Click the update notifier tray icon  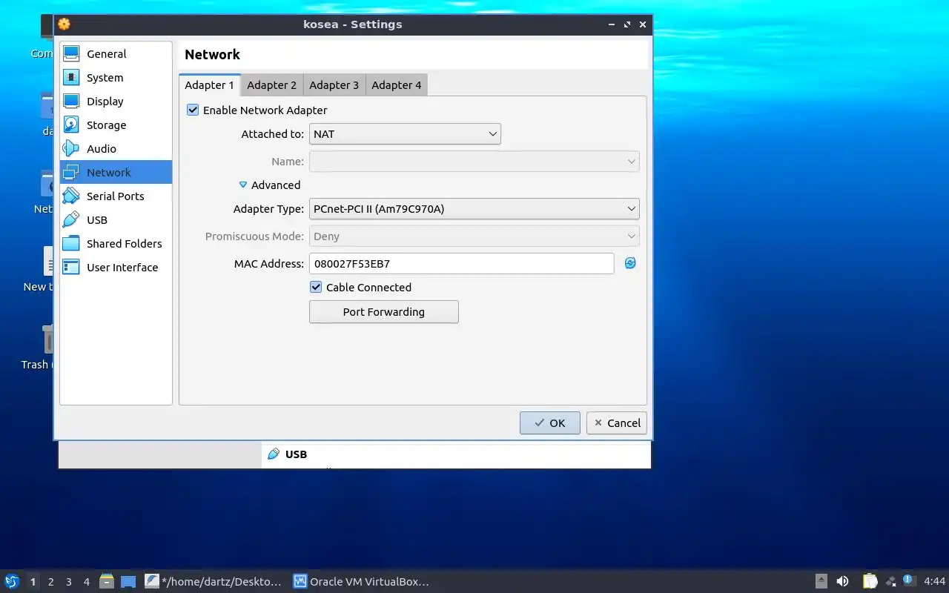pos(910,580)
